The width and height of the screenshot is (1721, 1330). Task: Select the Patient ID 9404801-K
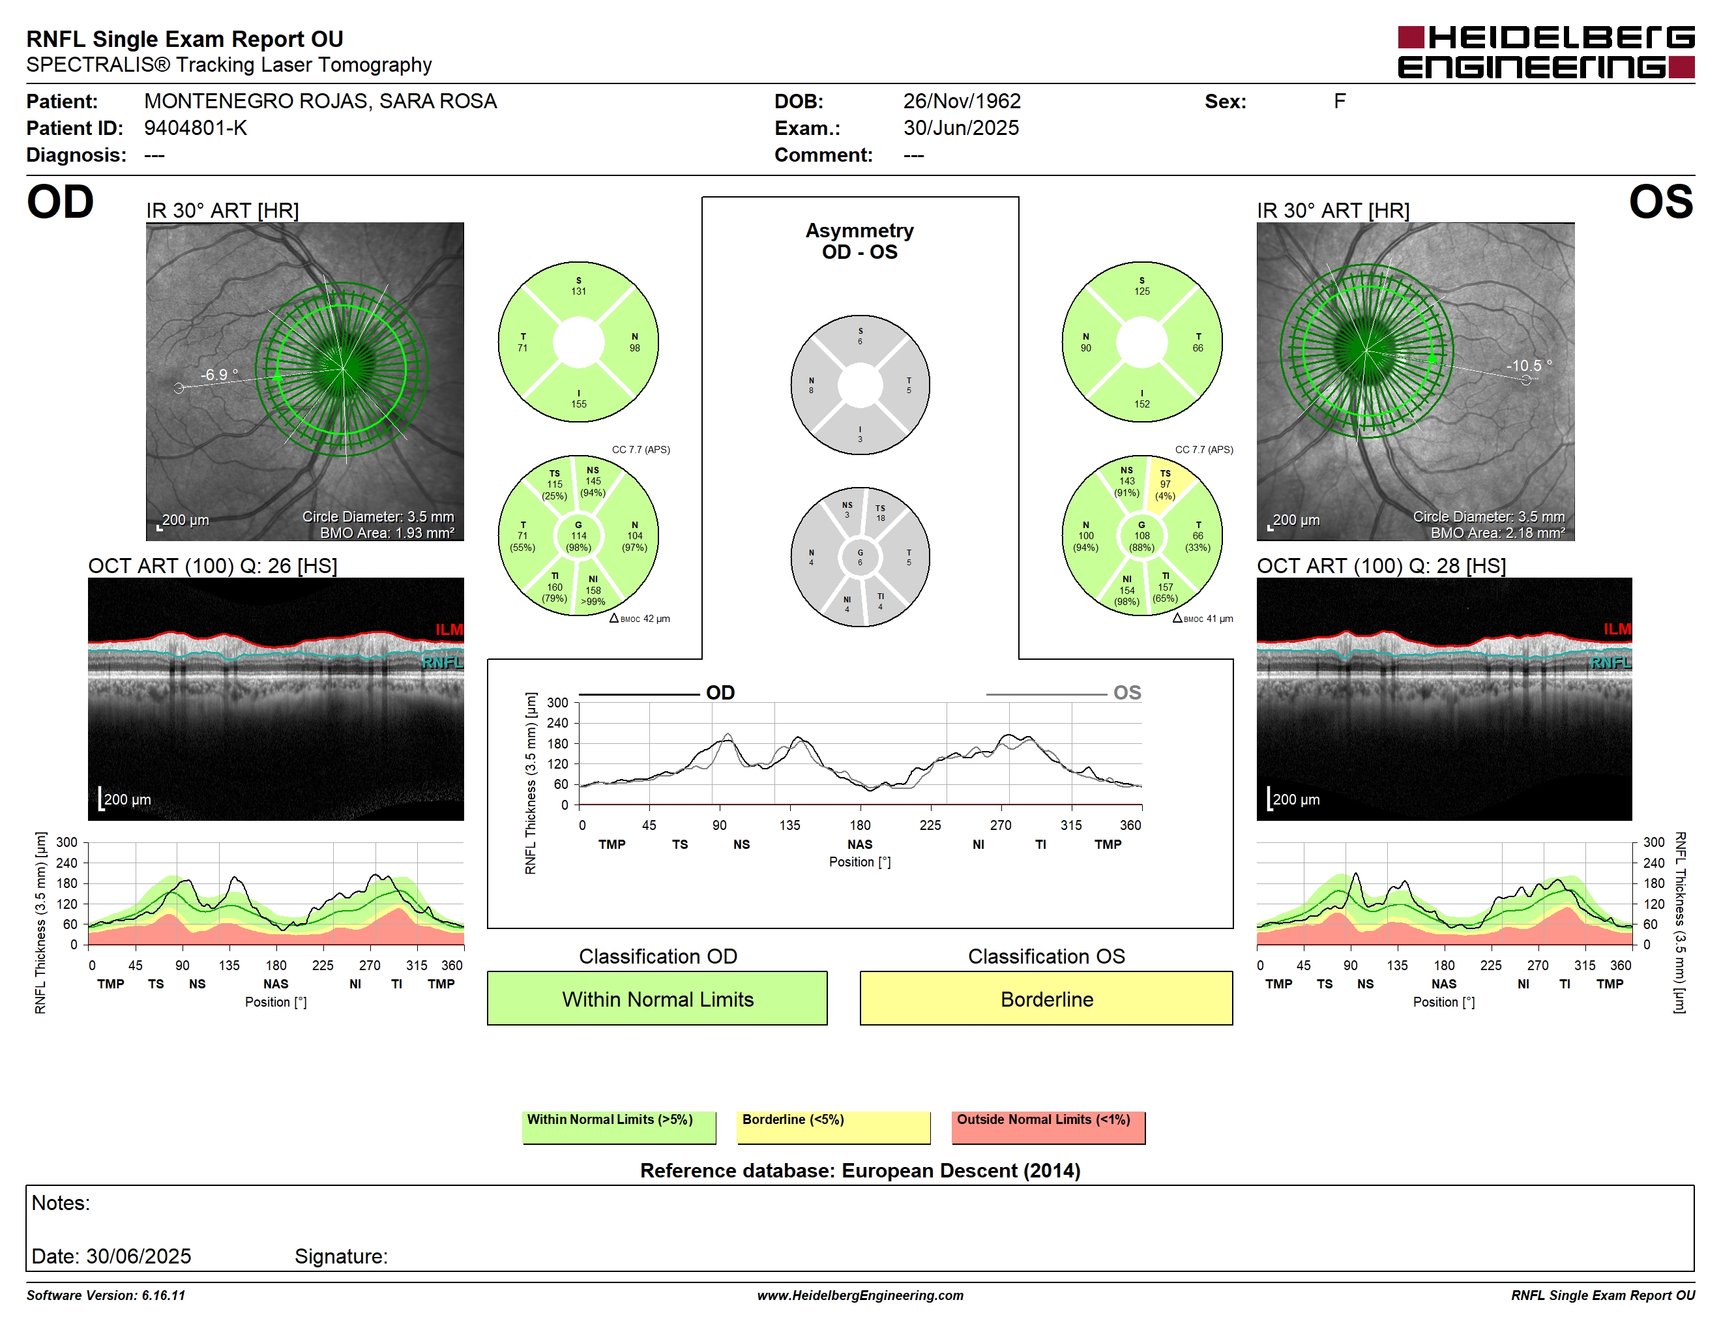pos(196,128)
